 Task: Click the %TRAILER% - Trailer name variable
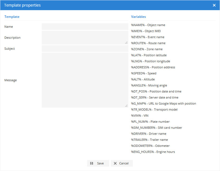tap(150, 140)
